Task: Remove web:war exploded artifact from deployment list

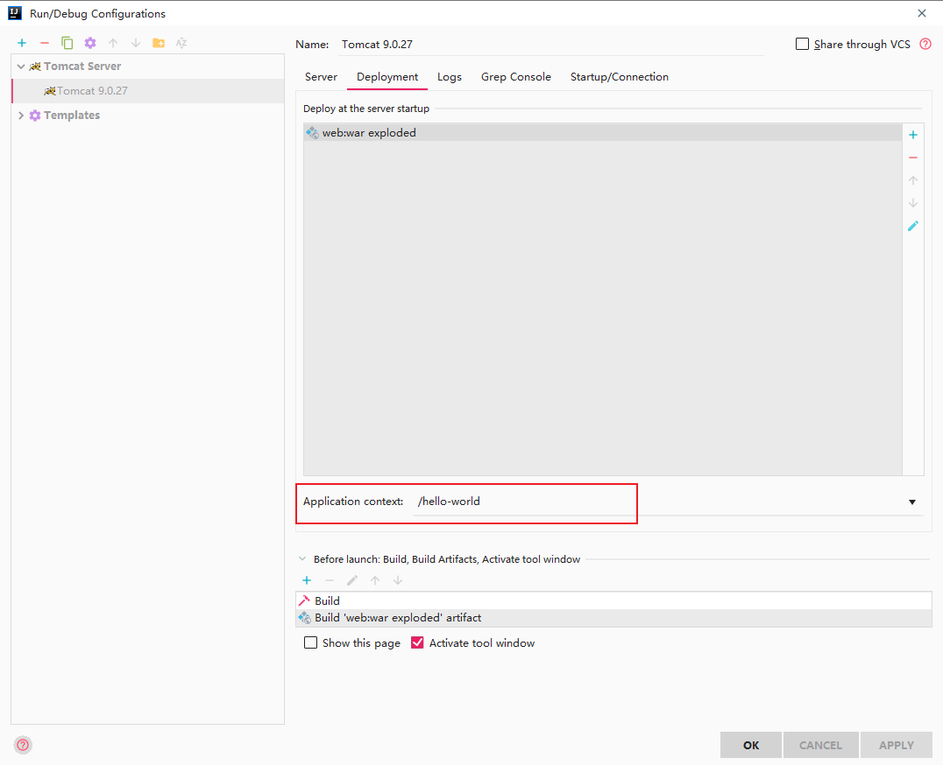Action: pyautogui.click(x=913, y=158)
